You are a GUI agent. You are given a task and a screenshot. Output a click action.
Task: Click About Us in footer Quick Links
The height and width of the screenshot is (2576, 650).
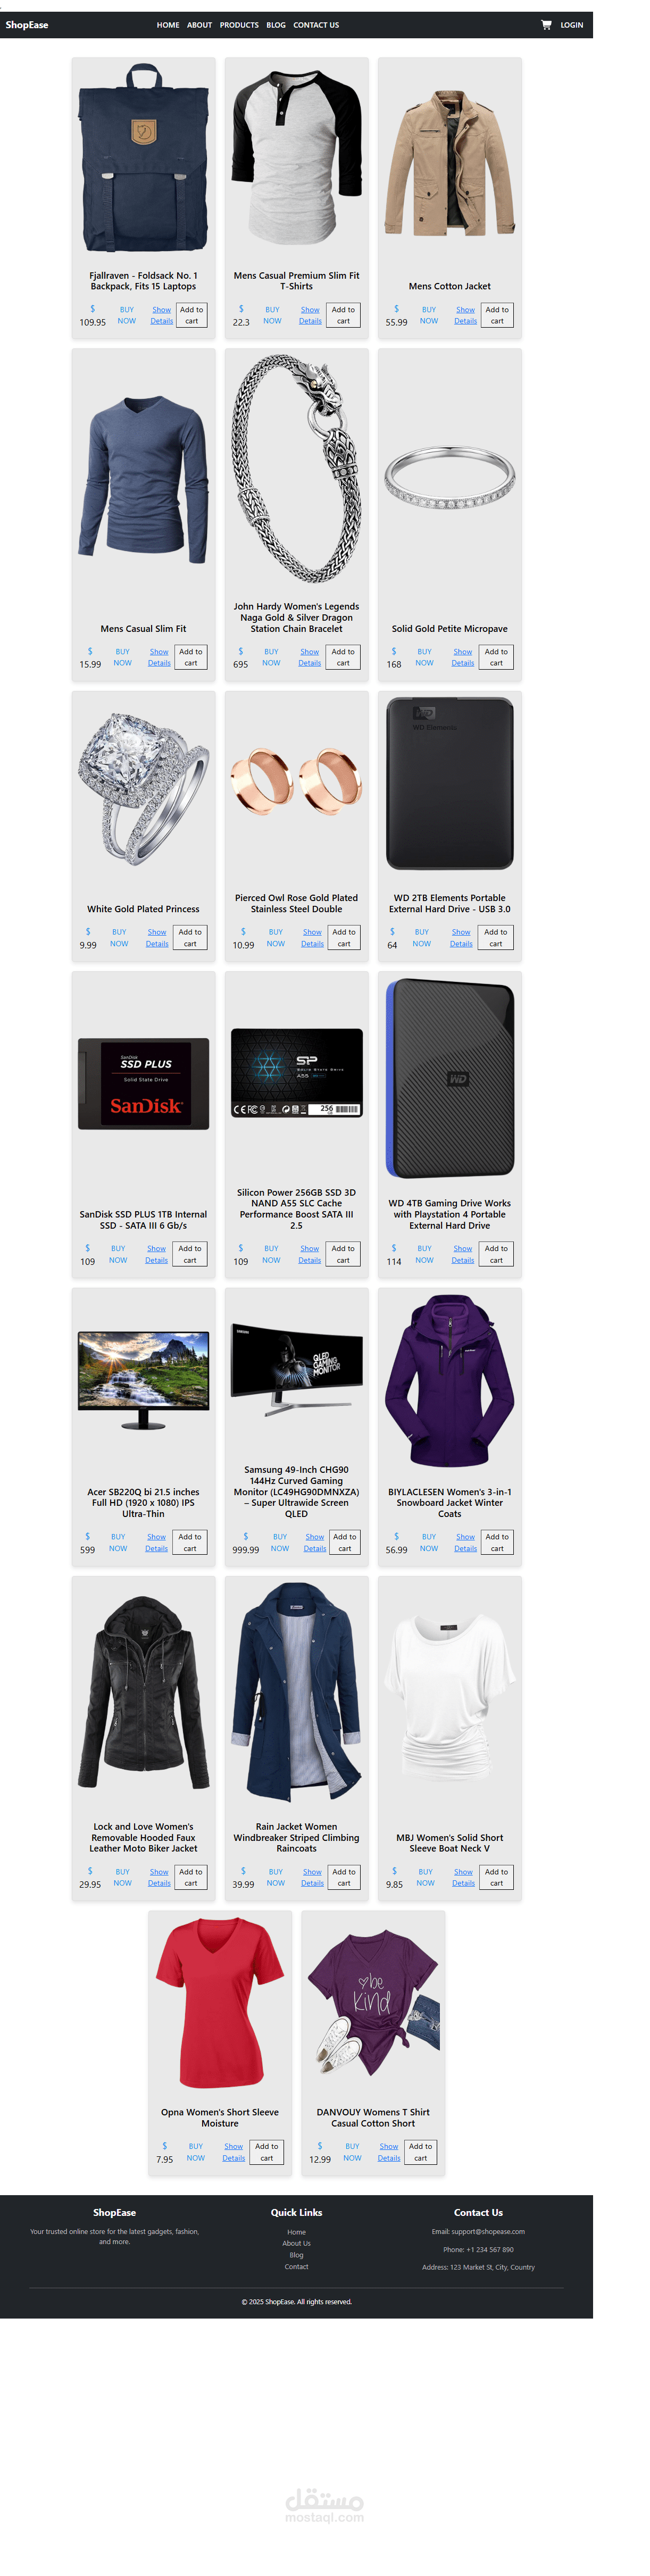(x=296, y=2243)
